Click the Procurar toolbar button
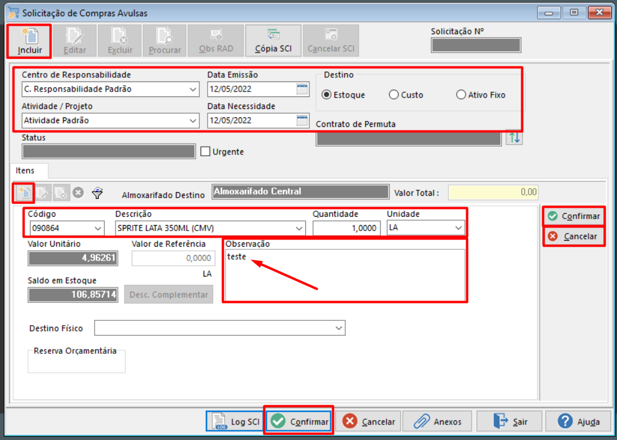Image resolution: width=617 pixels, height=440 pixels. click(165, 41)
